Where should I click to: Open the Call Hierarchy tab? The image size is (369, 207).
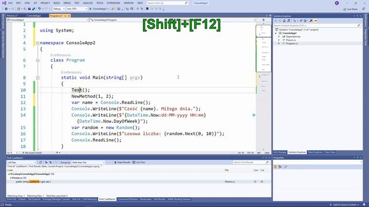point(90,200)
